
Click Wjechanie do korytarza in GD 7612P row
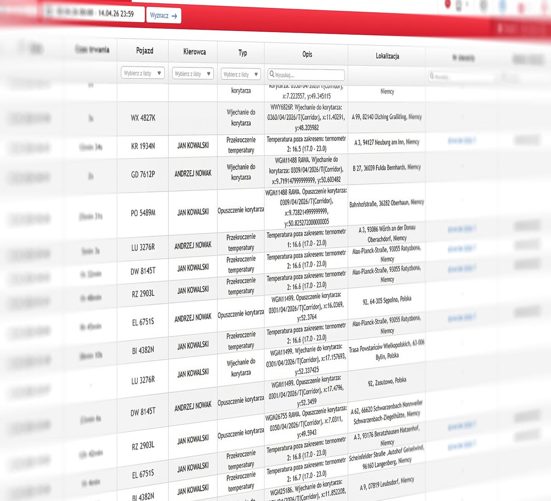pos(241,172)
